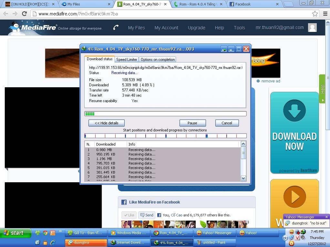The image size is (330, 247).
Task: Launch Internet Explorer from the quick launch bar
Action: 53,242
